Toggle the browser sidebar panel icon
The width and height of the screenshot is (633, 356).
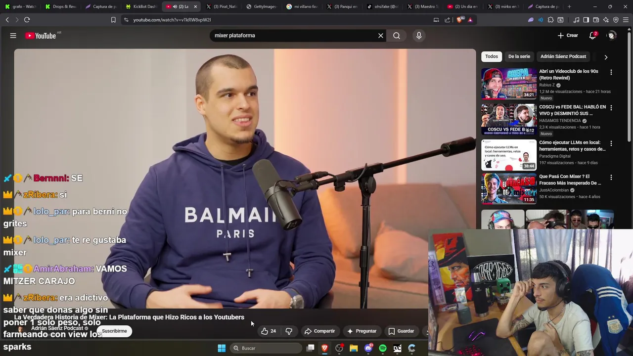pos(586,20)
